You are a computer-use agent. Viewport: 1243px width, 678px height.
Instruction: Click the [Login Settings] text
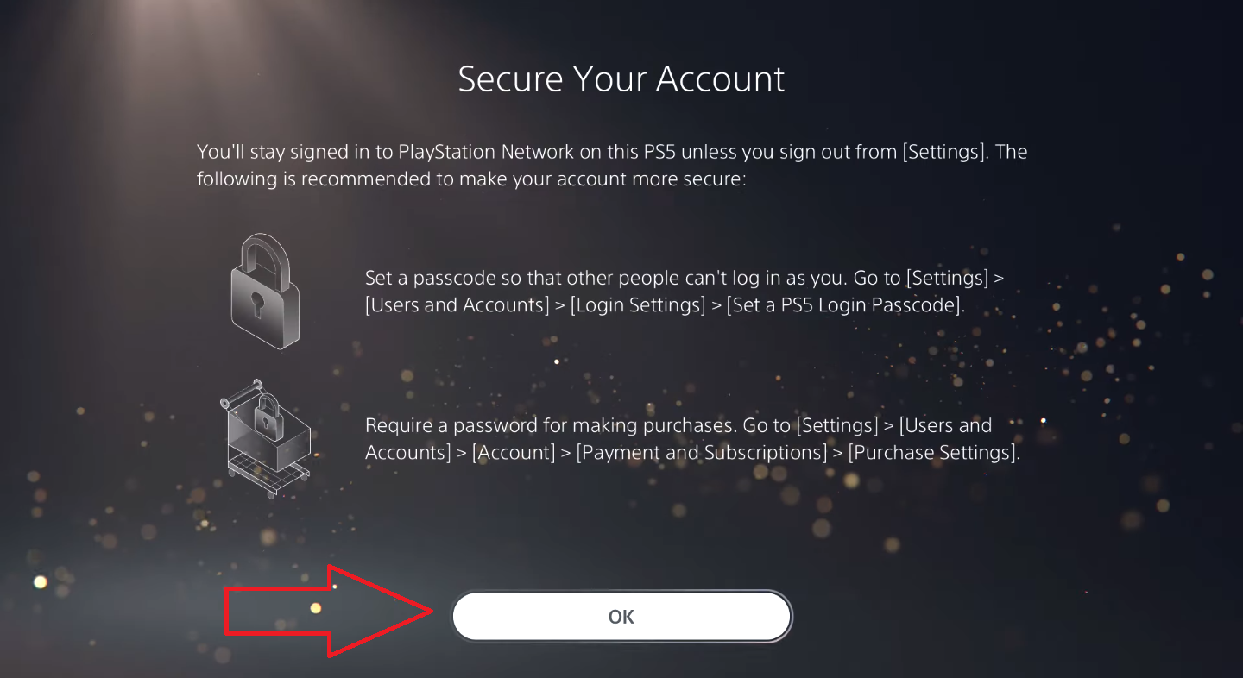638,305
